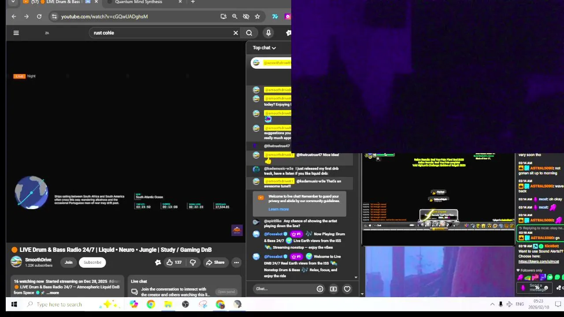The height and width of the screenshot is (317, 564).
Task: Click the icon left of the like button
Action: [x=158, y=262]
